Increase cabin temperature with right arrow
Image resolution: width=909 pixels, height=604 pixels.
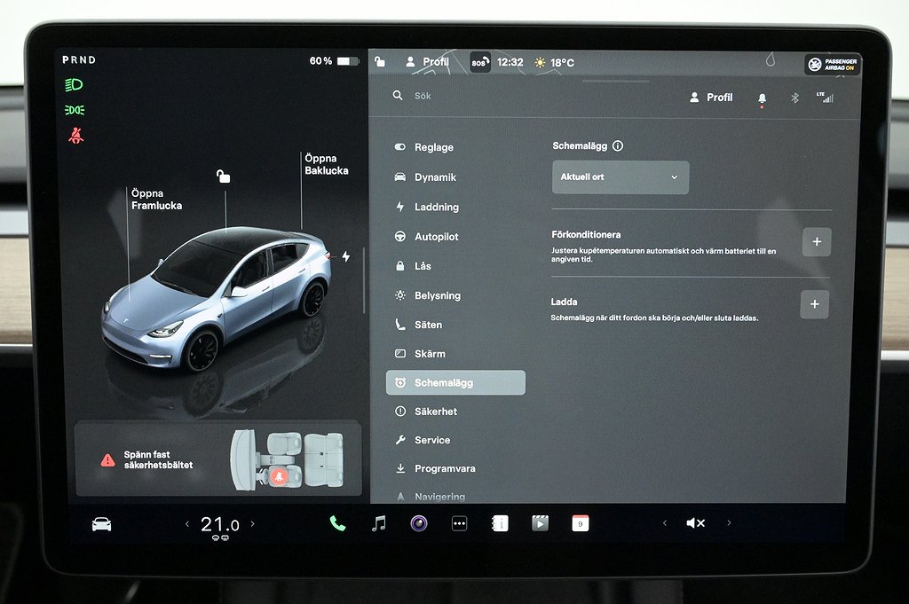(x=253, y=523)
